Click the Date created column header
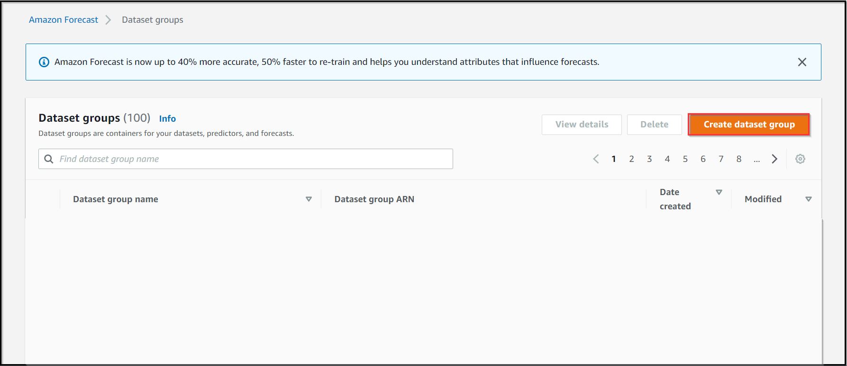847x366 pixels. click(675, 199)
